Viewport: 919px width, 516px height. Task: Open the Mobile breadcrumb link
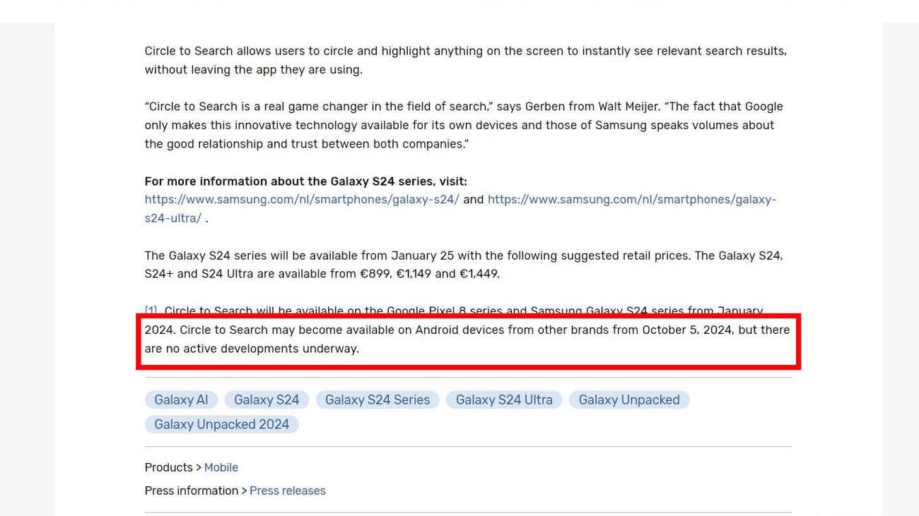tap(221, 467)
